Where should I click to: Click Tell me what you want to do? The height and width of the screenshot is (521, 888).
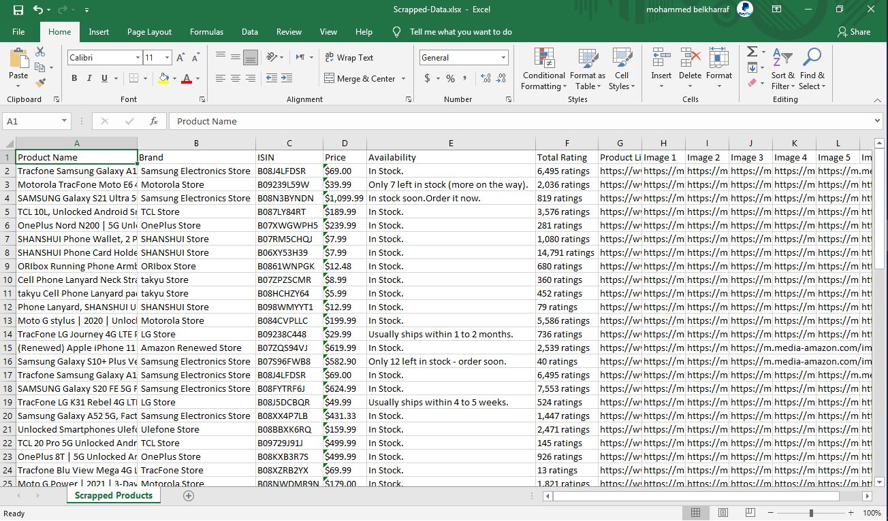(x=460, y=32)
